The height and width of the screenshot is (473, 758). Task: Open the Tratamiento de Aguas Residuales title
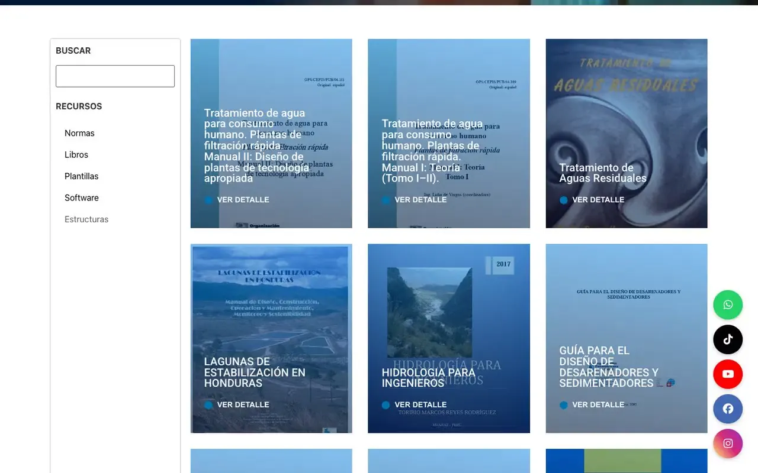603,173
